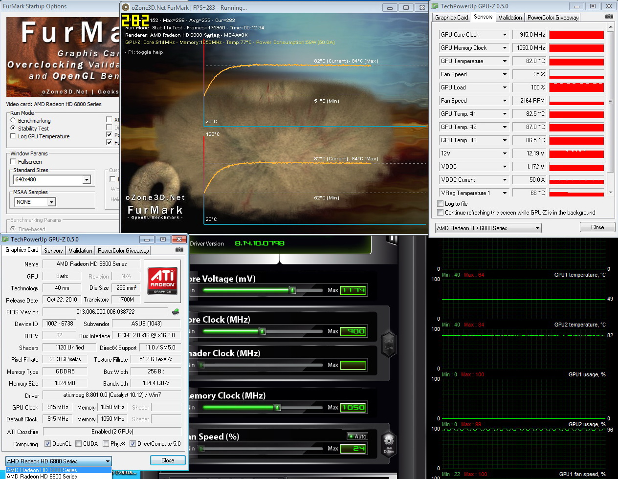Click the GPU-Z Graphics Card window title icon

[x=5, y=239]
